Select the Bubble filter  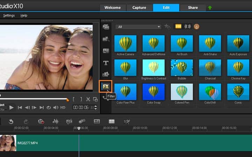[182, 68]
